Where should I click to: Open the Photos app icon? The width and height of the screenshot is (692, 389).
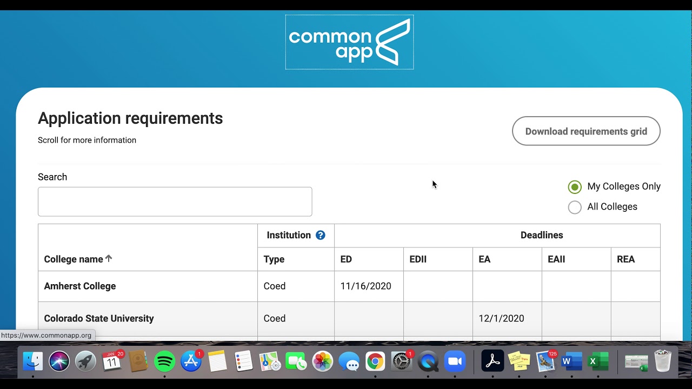[x=323, y=361]
